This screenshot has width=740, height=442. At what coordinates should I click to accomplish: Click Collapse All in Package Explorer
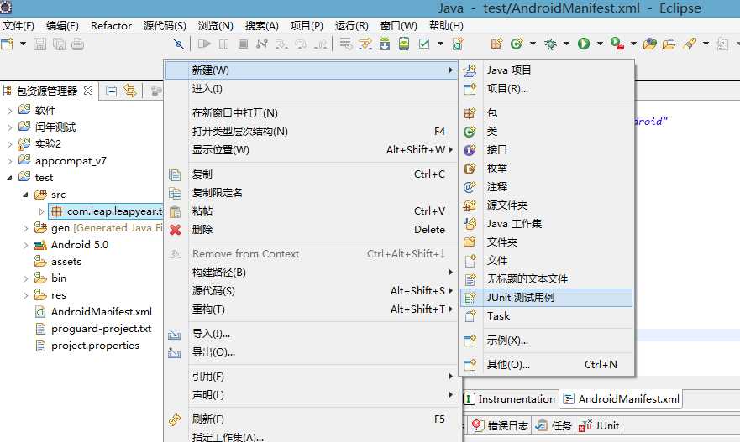(x=112, y=91)
